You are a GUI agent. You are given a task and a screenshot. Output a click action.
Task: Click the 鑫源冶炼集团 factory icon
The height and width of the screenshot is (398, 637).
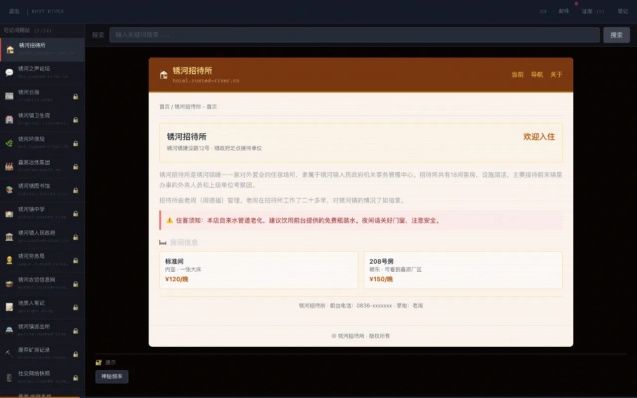9,166
